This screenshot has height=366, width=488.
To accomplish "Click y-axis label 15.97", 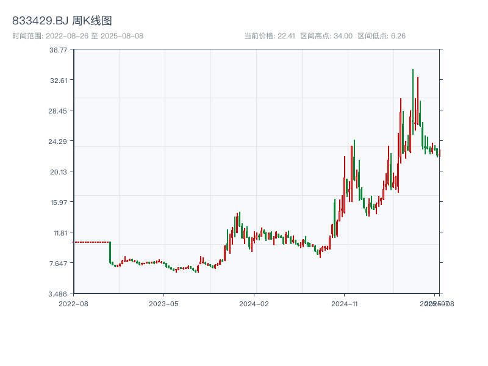I will pyautogui.click(x=59, y=203).
